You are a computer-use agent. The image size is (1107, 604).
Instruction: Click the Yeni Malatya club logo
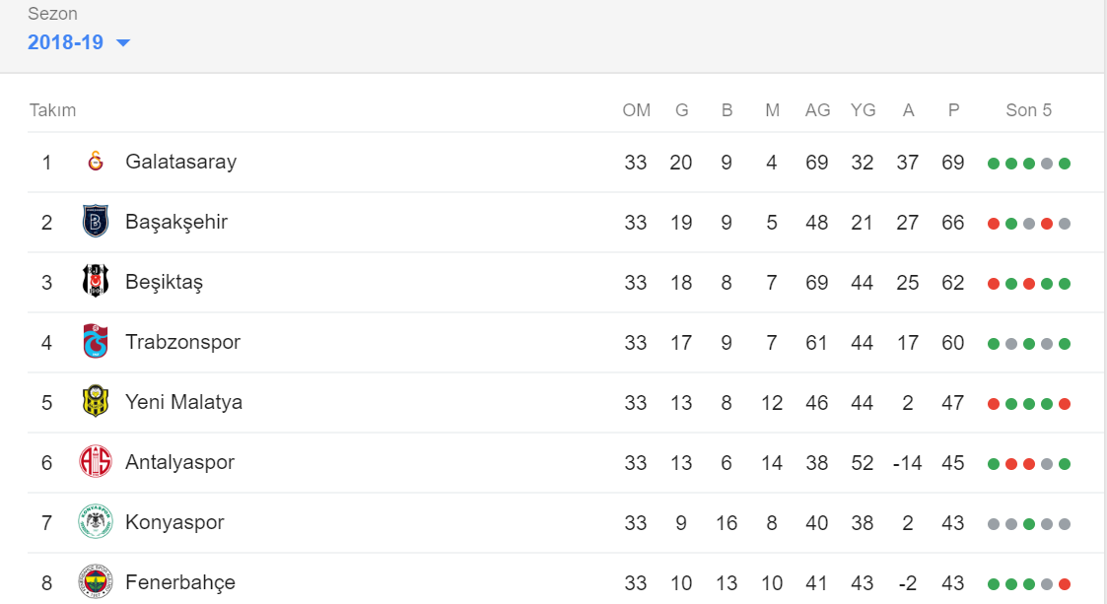point(96,401)
